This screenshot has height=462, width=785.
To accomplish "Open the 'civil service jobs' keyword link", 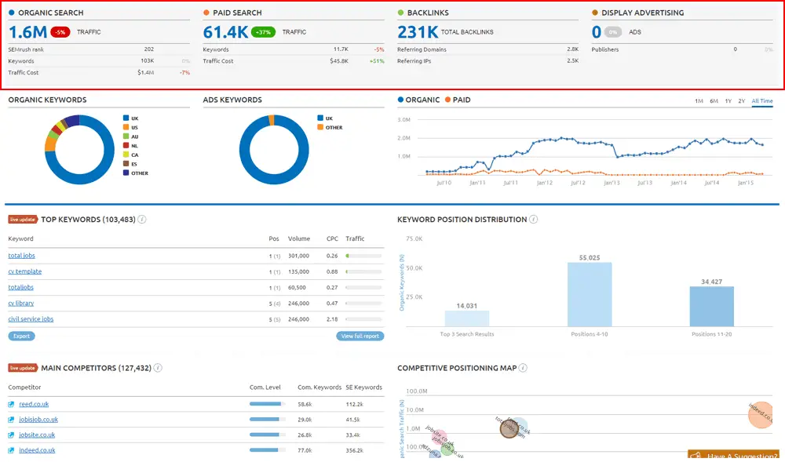I will click(31, 319).
